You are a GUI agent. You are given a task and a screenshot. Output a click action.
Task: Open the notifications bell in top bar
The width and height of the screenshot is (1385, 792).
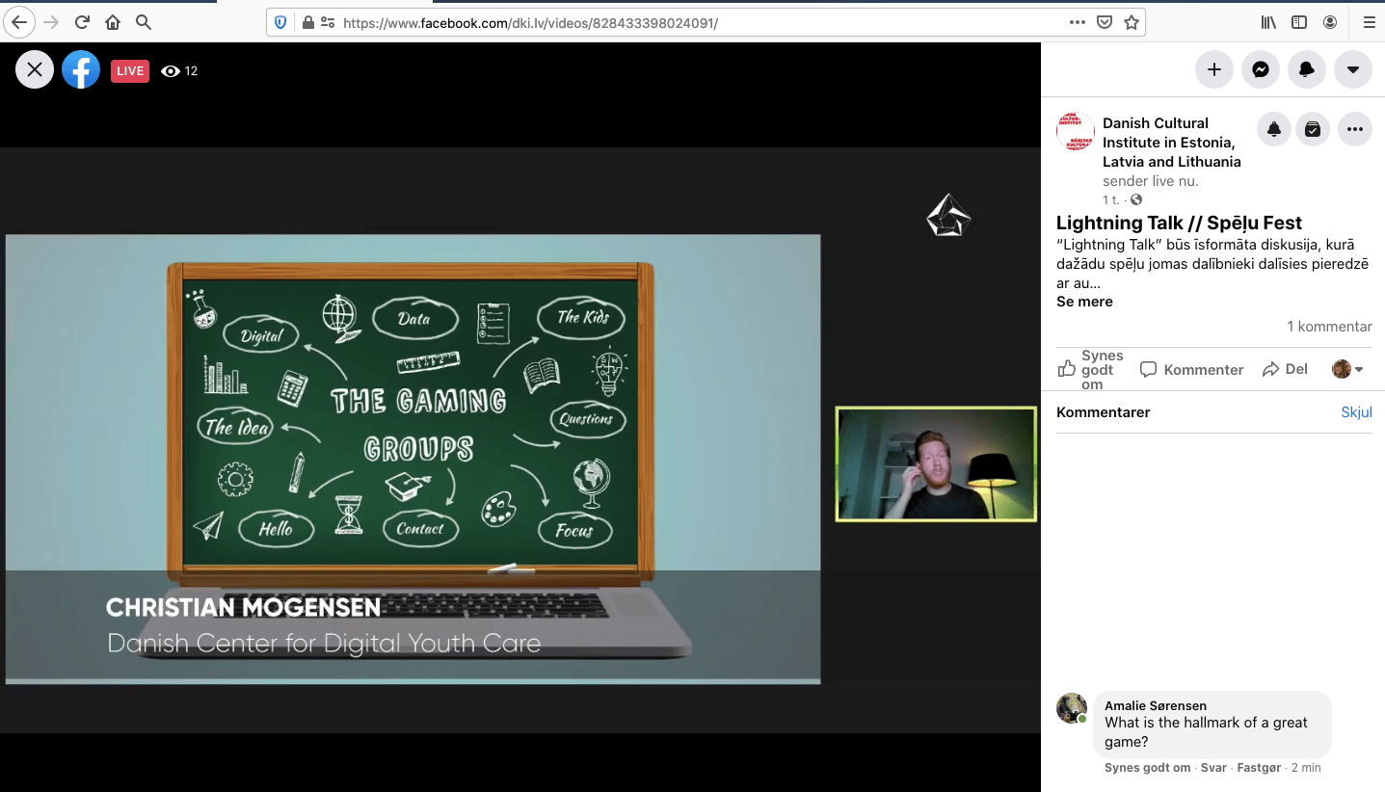1306,69
